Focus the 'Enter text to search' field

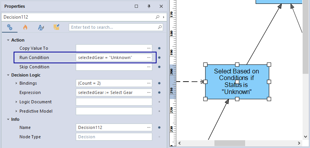116,27
